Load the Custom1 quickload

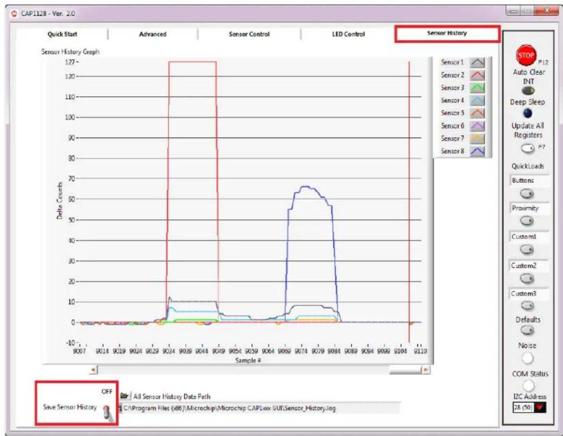526,250
